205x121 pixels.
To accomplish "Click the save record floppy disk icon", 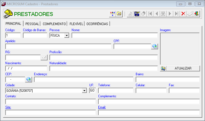I will click(x=137, y=14).
